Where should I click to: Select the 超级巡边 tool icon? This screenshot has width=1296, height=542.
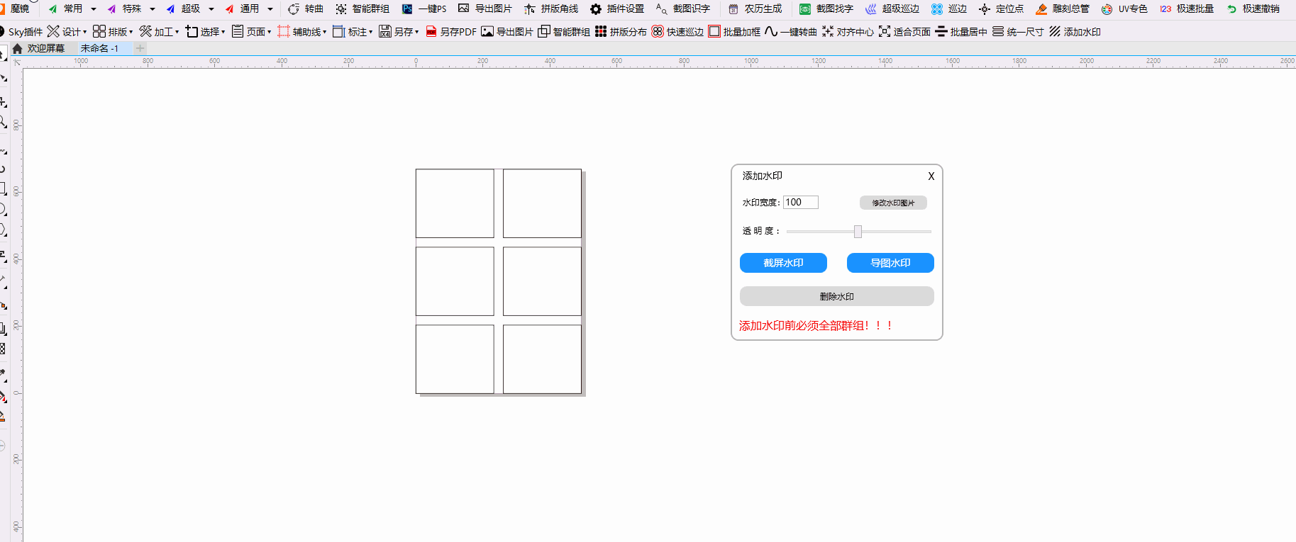(871, 9)
